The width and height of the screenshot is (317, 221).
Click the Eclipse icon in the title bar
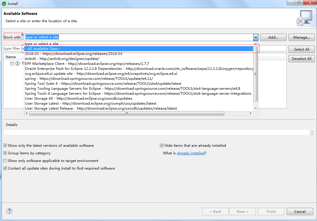4,4
